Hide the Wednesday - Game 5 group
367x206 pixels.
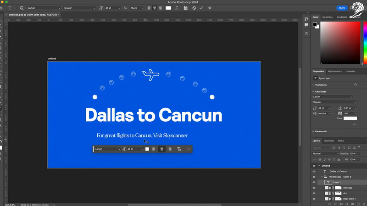tap(314, 177)
